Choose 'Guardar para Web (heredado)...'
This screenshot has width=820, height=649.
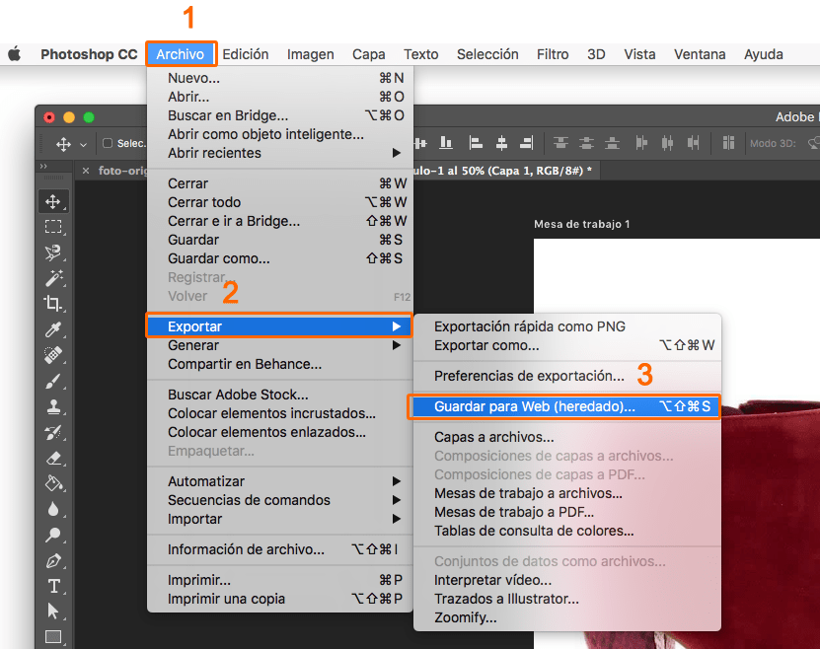(535, 405)
